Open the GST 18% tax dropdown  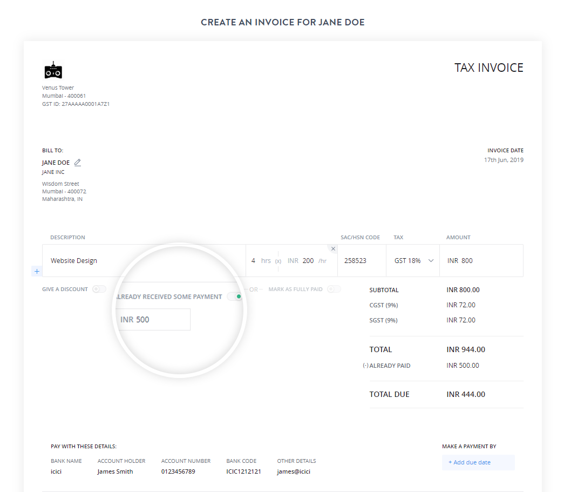click(x=413, y=261)
